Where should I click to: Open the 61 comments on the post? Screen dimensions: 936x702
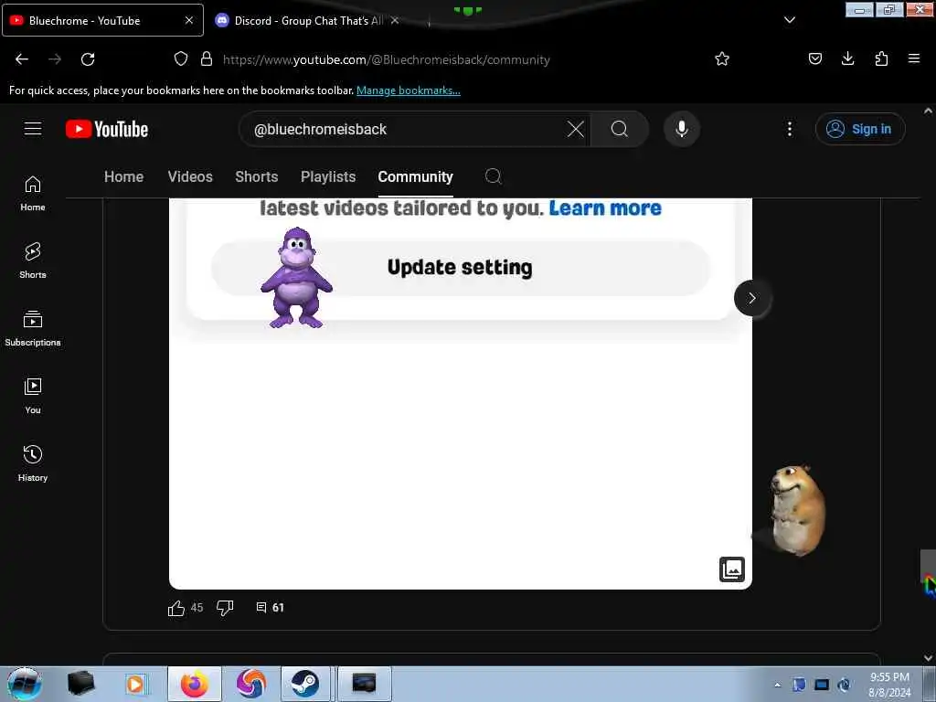click(270, 608)
